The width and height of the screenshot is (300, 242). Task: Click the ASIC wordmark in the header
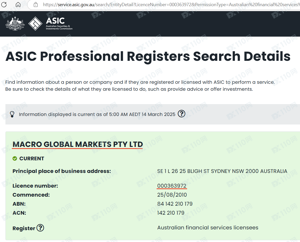click(x=55, y=21)
